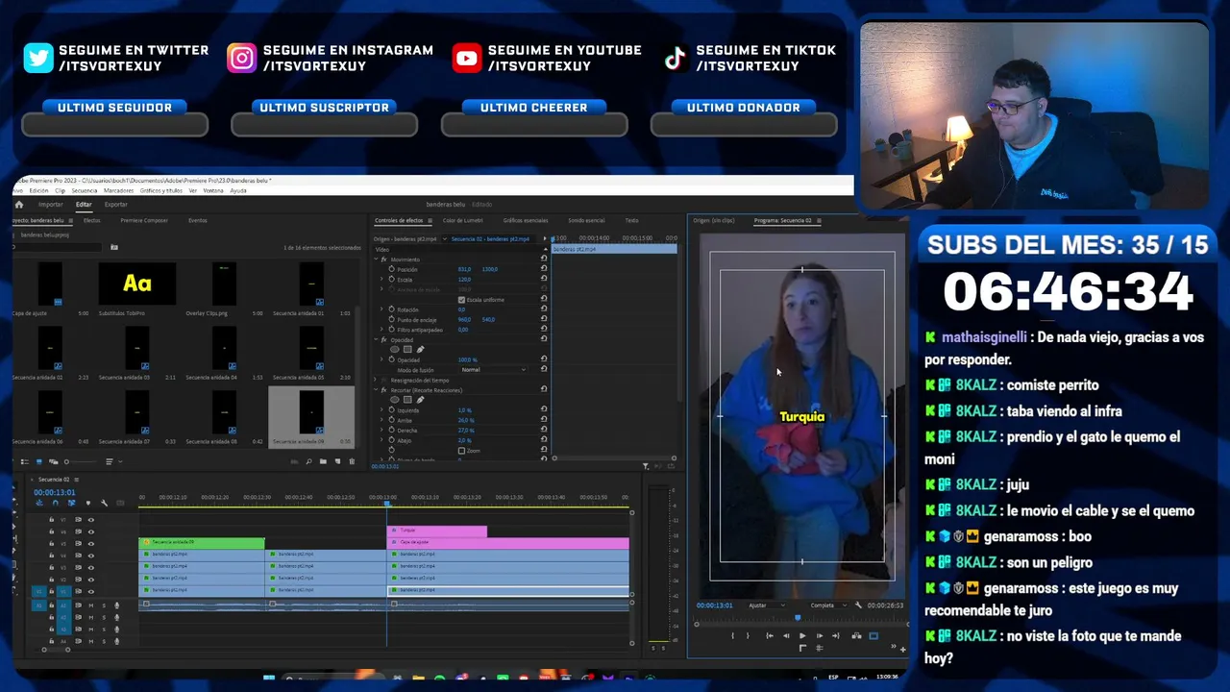Expand the Escala property

point(382,280)
